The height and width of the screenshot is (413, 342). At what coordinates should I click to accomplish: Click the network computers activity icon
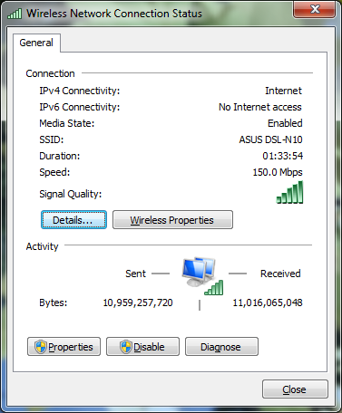199,272
